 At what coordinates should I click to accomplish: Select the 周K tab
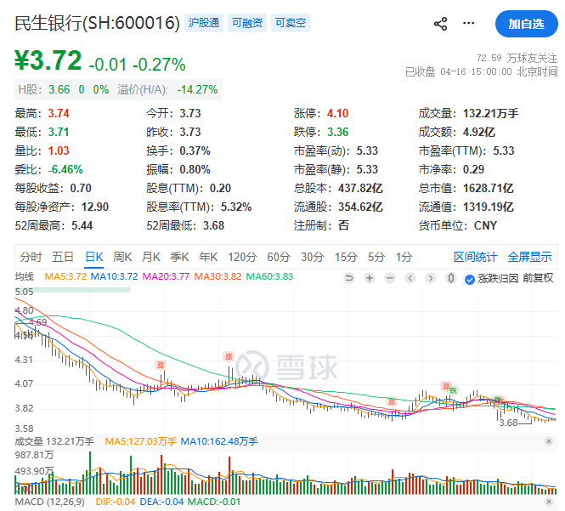click(x=122, y=257)
